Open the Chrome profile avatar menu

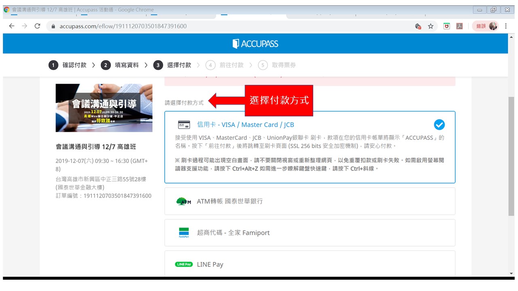tap(493, 26)
